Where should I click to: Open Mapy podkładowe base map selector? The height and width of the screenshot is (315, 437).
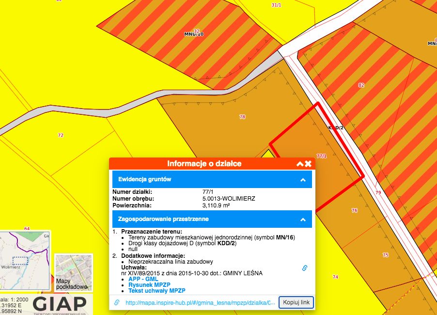74,272
